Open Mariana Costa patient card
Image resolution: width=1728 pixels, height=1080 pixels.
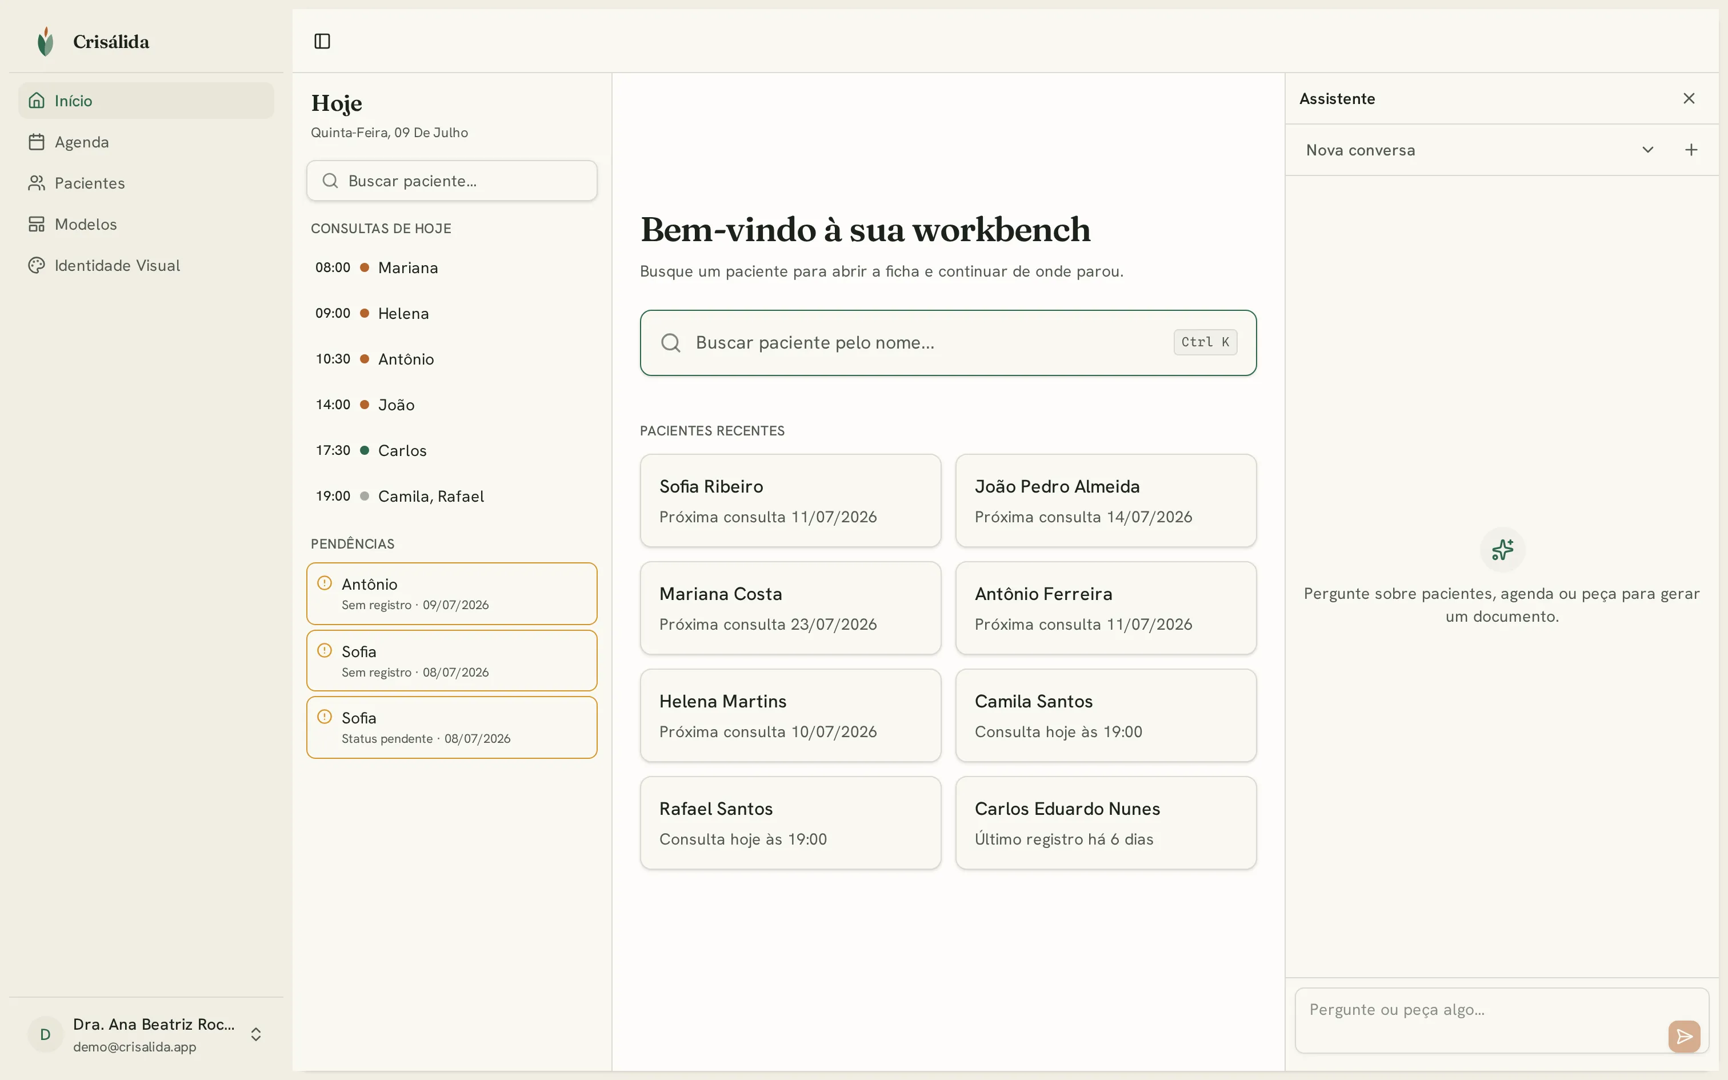pyautogui.click(x=790, y=608)
